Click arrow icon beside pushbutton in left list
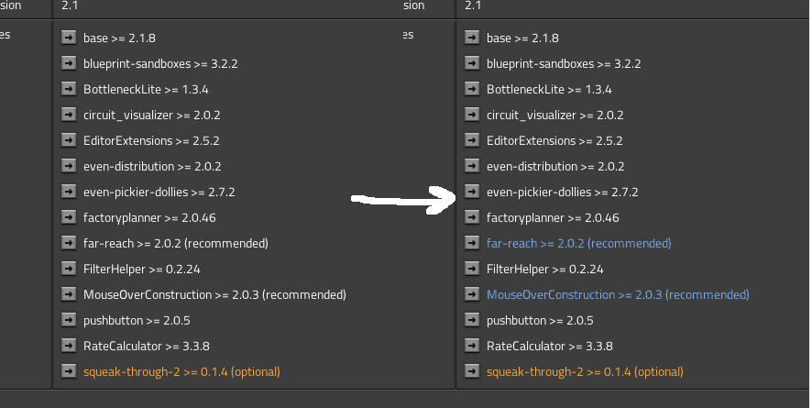Viewport: 812px width, 408px height. click(69, 320)
